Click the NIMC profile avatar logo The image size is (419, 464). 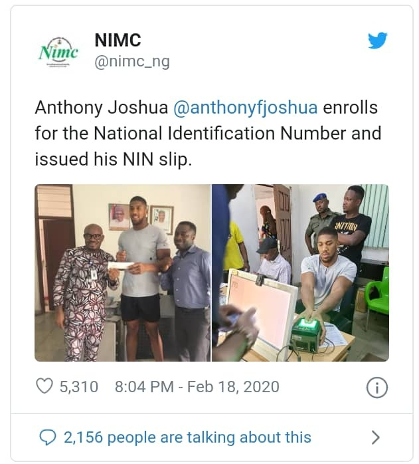pos(58,51)
